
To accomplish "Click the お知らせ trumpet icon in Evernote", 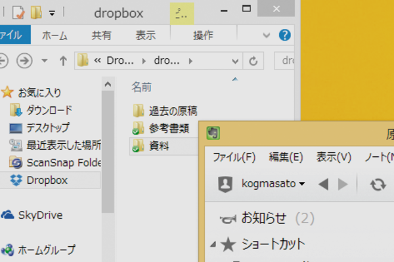I will (x=228, y=219).
